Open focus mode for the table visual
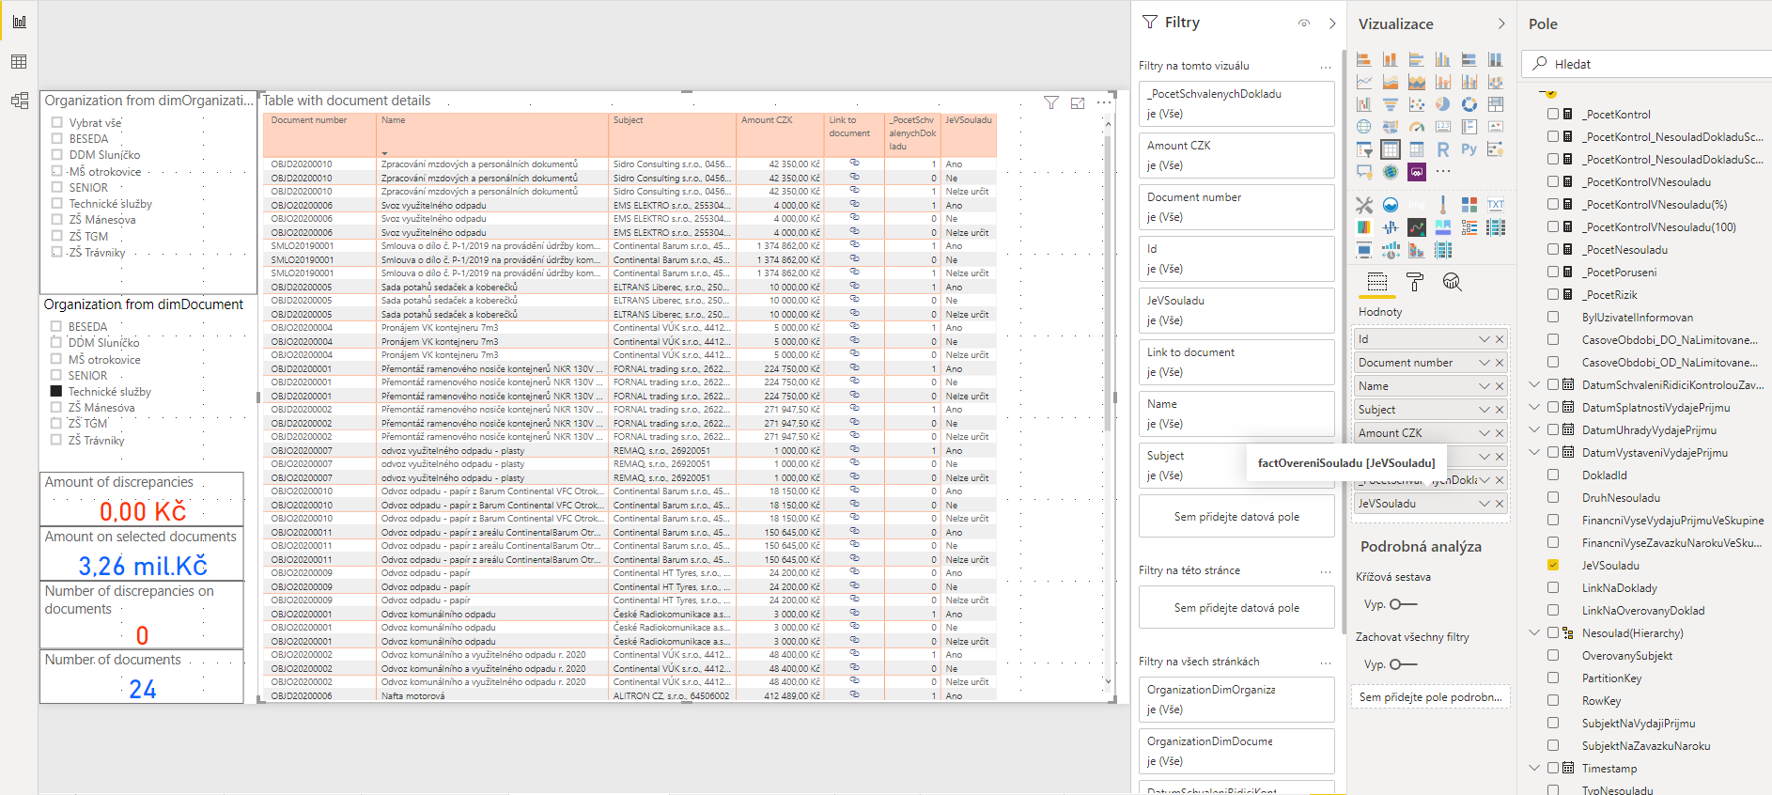Image resolution: width=1772 pixels, height=795 pixels. pyautogui.click(x=1078, y=102)
